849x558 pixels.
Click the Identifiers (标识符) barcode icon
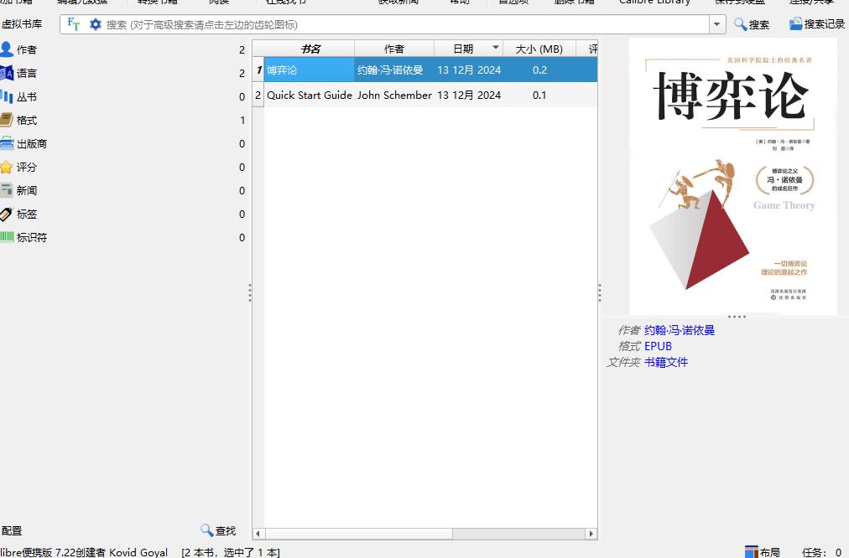coord(7,237)
